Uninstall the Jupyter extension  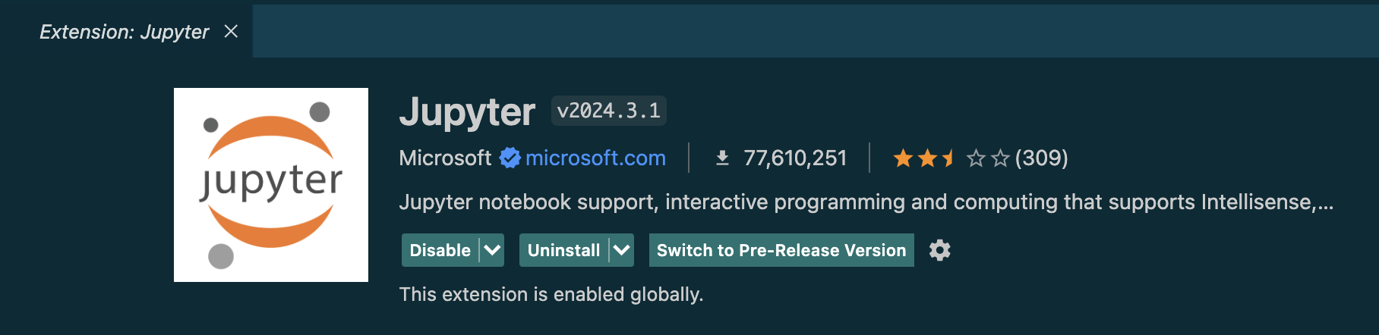564,250
